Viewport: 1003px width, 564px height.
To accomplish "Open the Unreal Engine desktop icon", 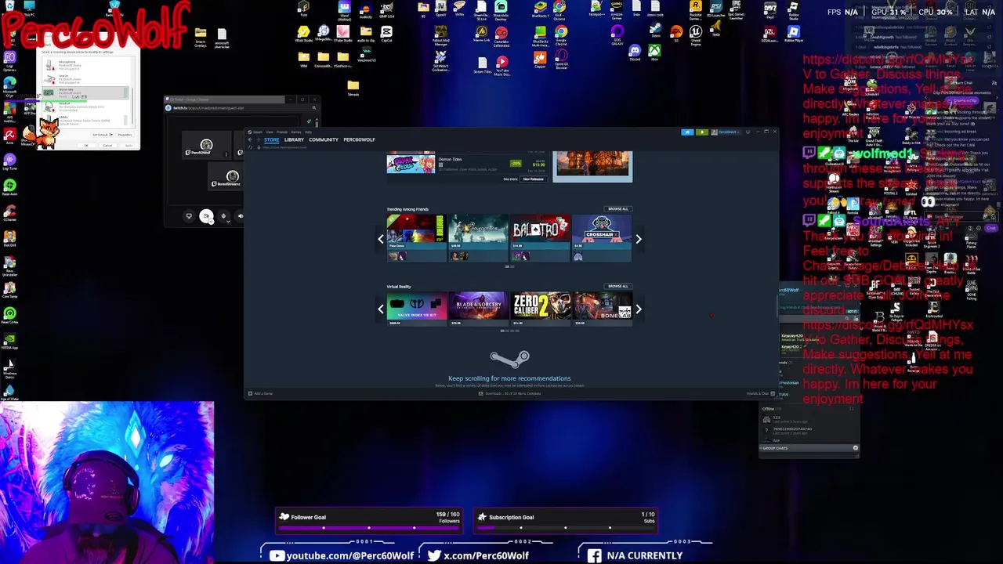I will tap(695, 34).
